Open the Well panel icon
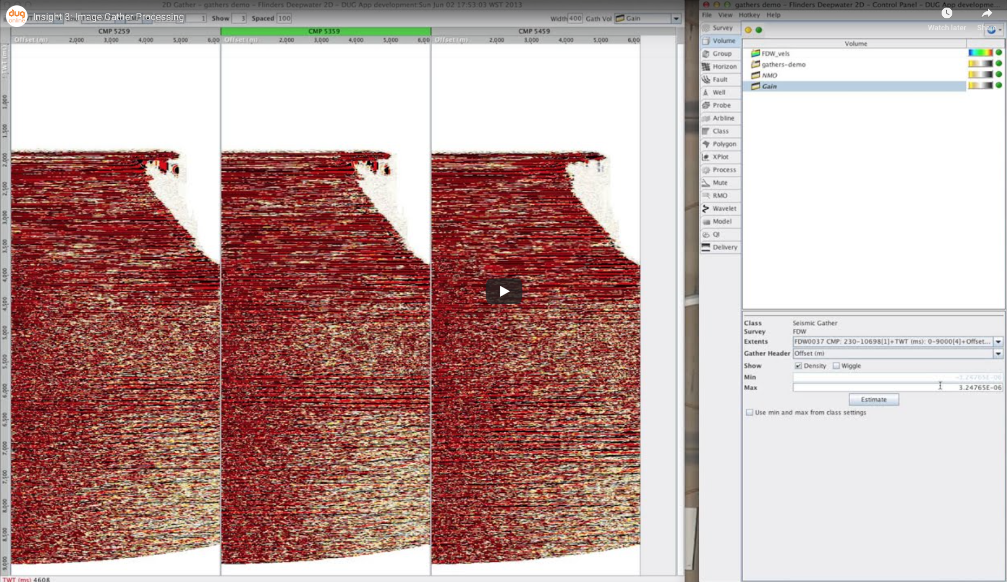 [706, 92]
